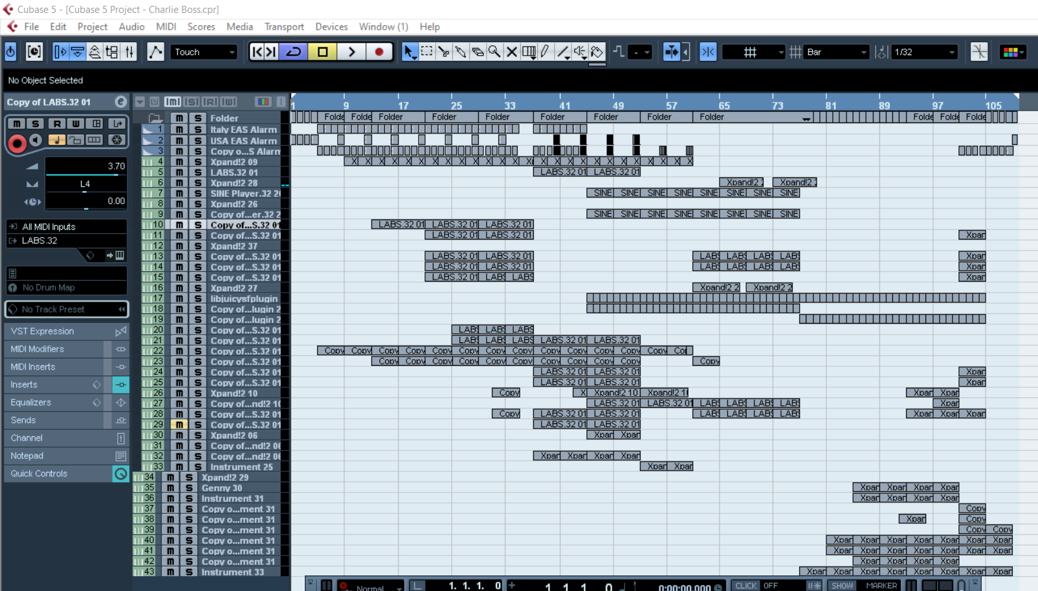Open the Pool window icon
This screenshot has width=1038, height=591.
pos(112,52)
